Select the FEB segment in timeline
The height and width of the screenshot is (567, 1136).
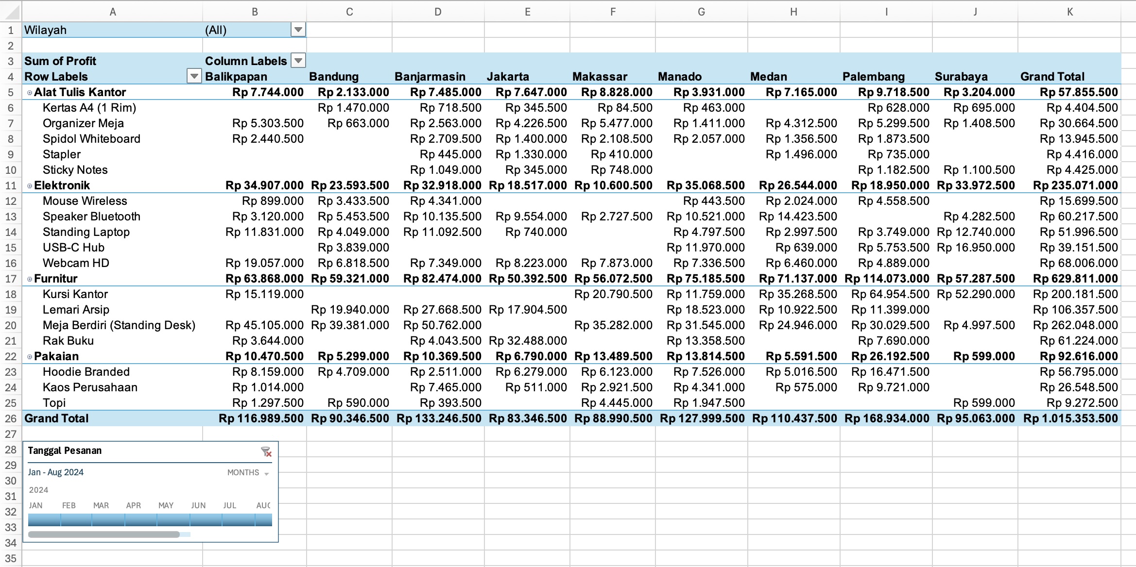tap(76, 519)
